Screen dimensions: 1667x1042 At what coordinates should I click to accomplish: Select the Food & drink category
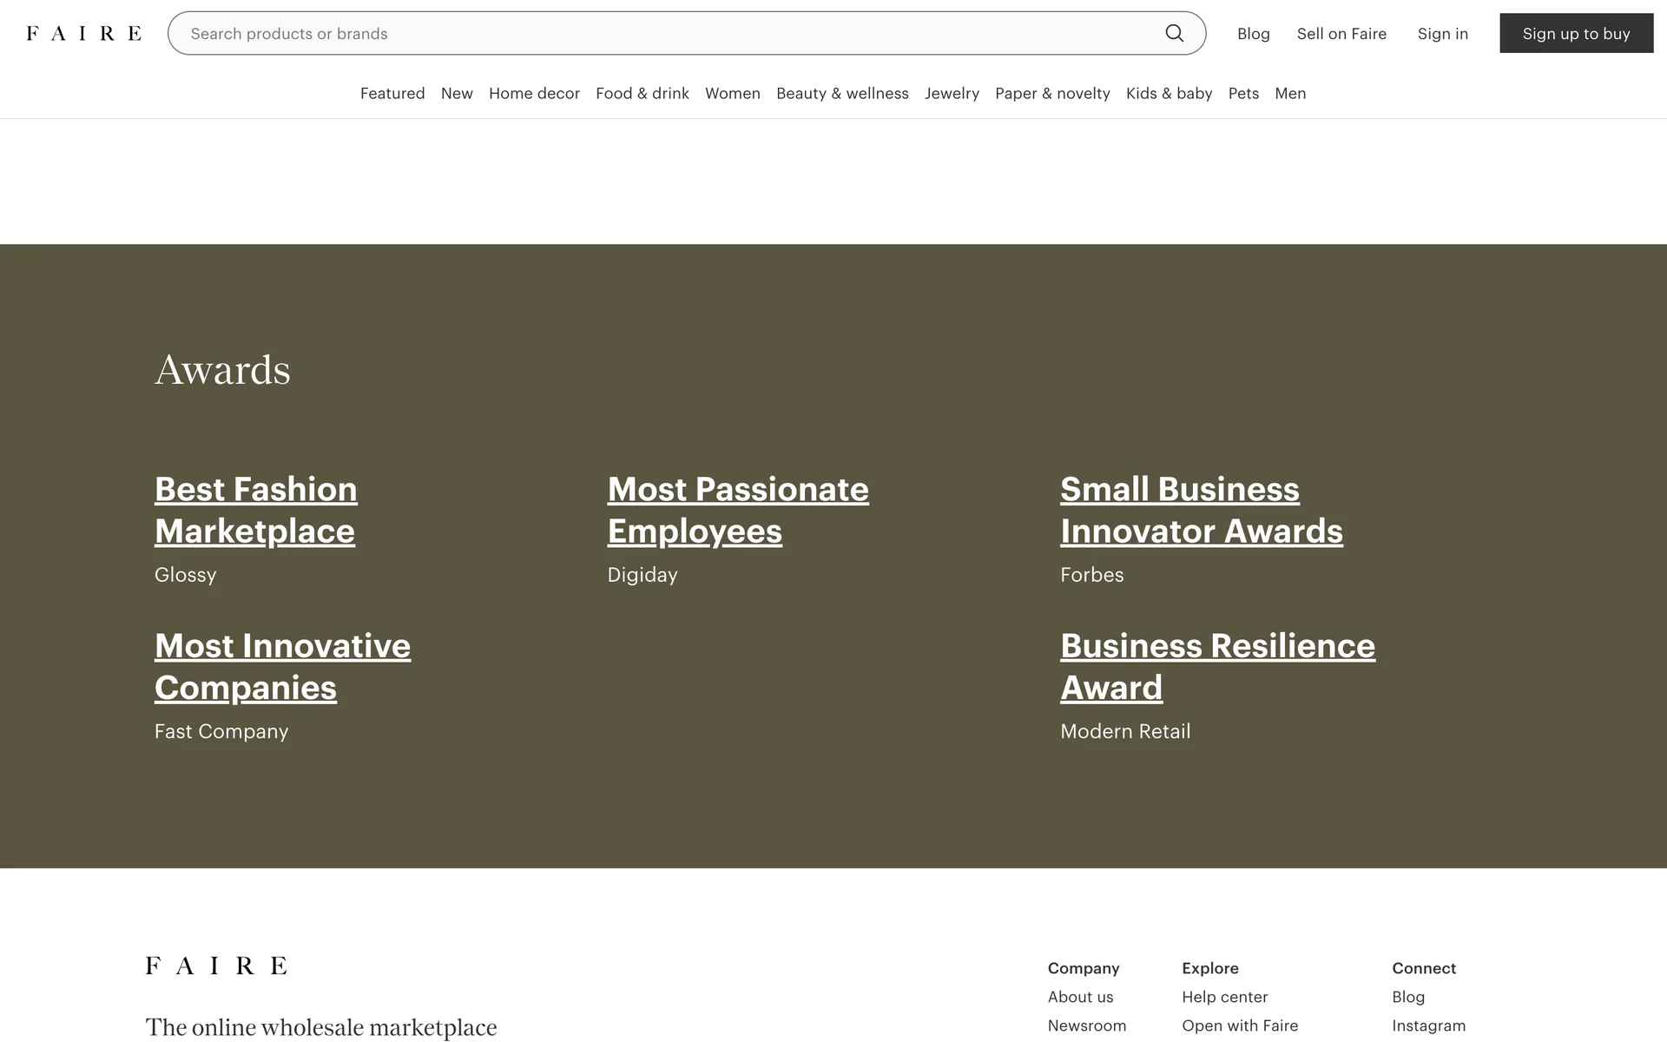tap(642, 93)
